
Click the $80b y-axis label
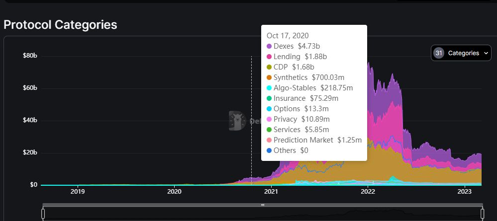coord(30,56)
